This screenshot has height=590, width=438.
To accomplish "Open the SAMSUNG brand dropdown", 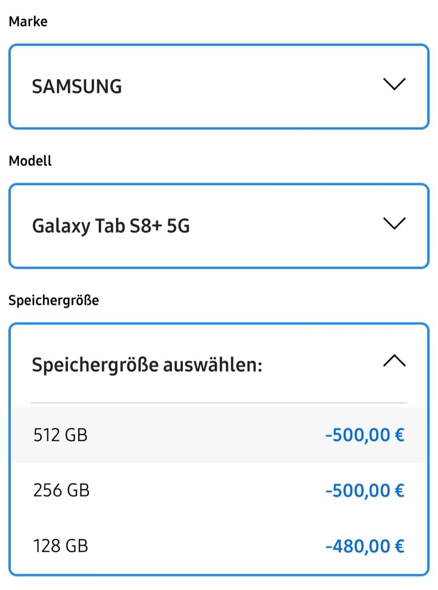I will (x=218, y=86).
